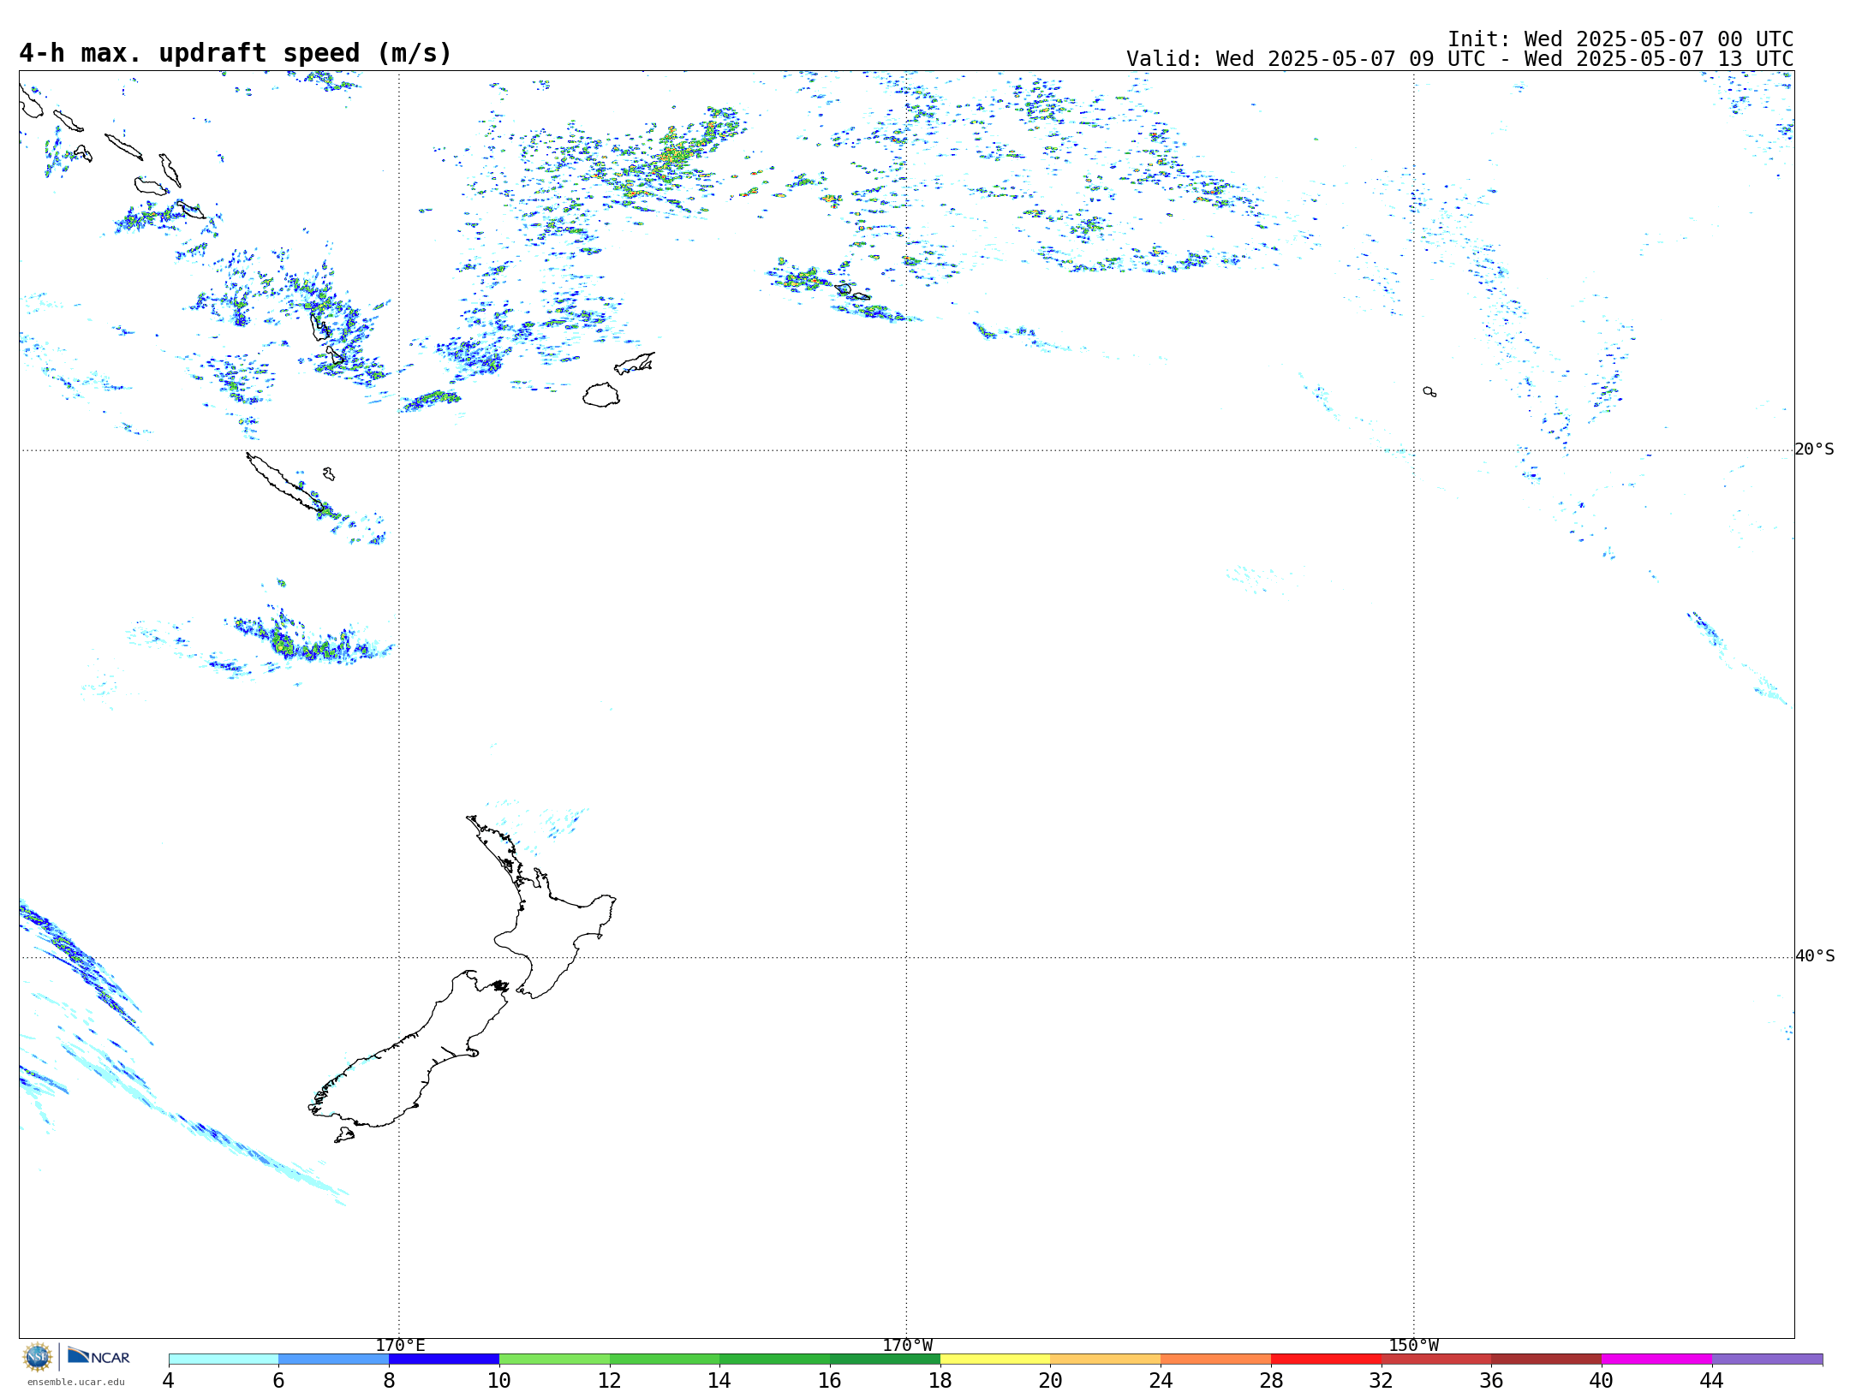Click the muted red 32–36 colorbar swatch

coord(1436,1359)
